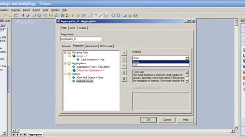
Task: Click the jump-to-first-tab arrow at the canvas bottom
Action: pyautogui.click(x=14, y=134)
